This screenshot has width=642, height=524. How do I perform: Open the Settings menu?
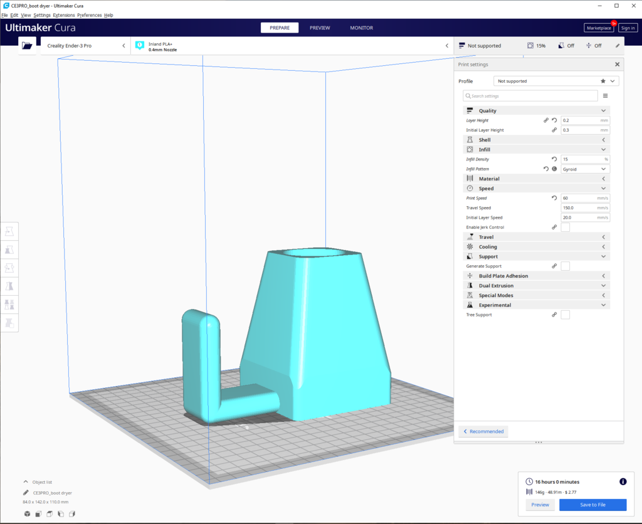point(42,15)
